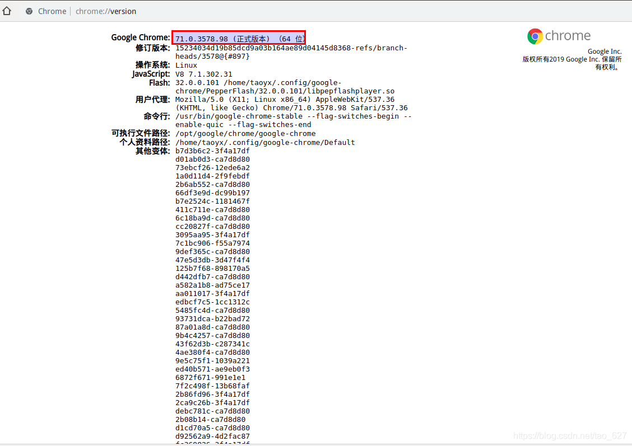Click the variation debc781c-ca7d8d80
Image resolution: width=632 pixels, height=446 pixels.
212,411
